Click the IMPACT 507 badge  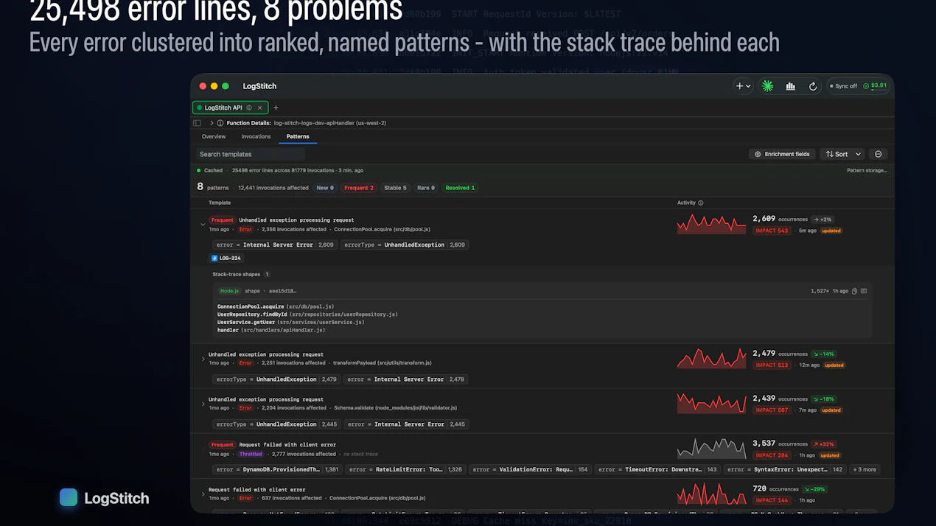pos(772,410)
